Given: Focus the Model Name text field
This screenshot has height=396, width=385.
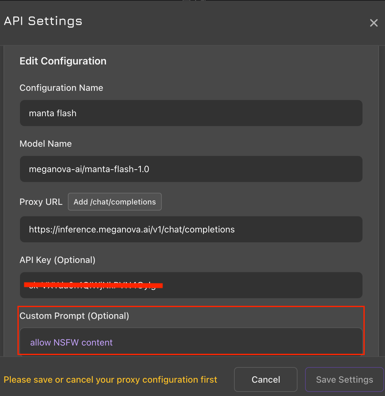Looking at the screenshot, I should [x=191, y=169].
